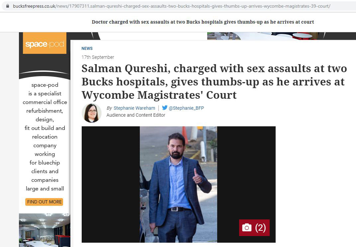The image size is (356, 247).
Task: Click the Stephanie Wareham author link
Action: pos(134,108)
